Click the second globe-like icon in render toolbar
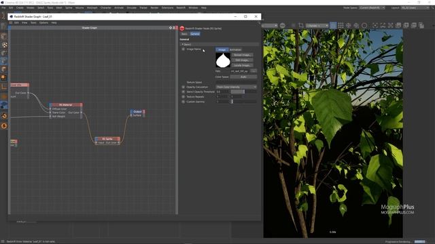Image resolution: width=435 pixels, height=244 pixels. (x=356, y=26)
